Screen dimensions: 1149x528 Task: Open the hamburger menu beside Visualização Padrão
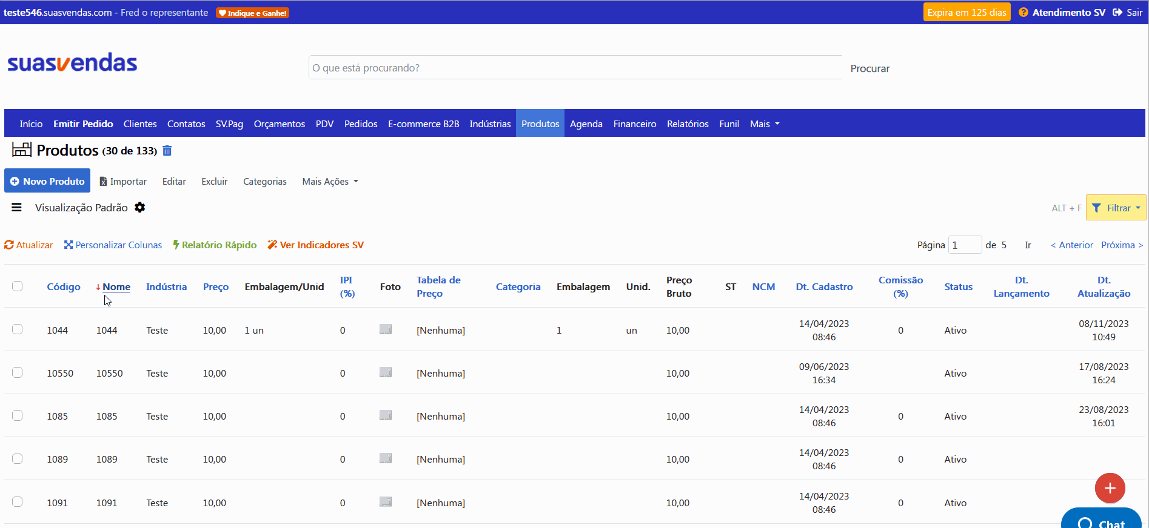tap(16, 208)
